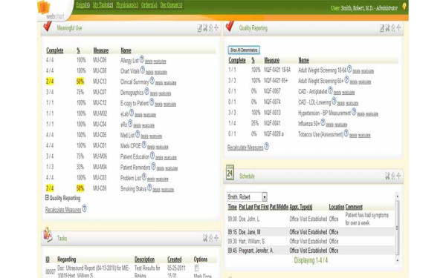Click the Show All Denominators button
Image resolution: width=446 pixels, height=278 pixels.
click(x=244, y=50)
